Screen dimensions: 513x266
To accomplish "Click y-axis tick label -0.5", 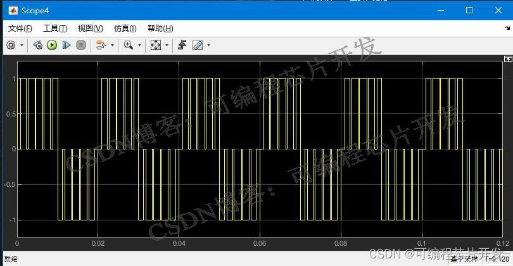I will coord(9,184).
